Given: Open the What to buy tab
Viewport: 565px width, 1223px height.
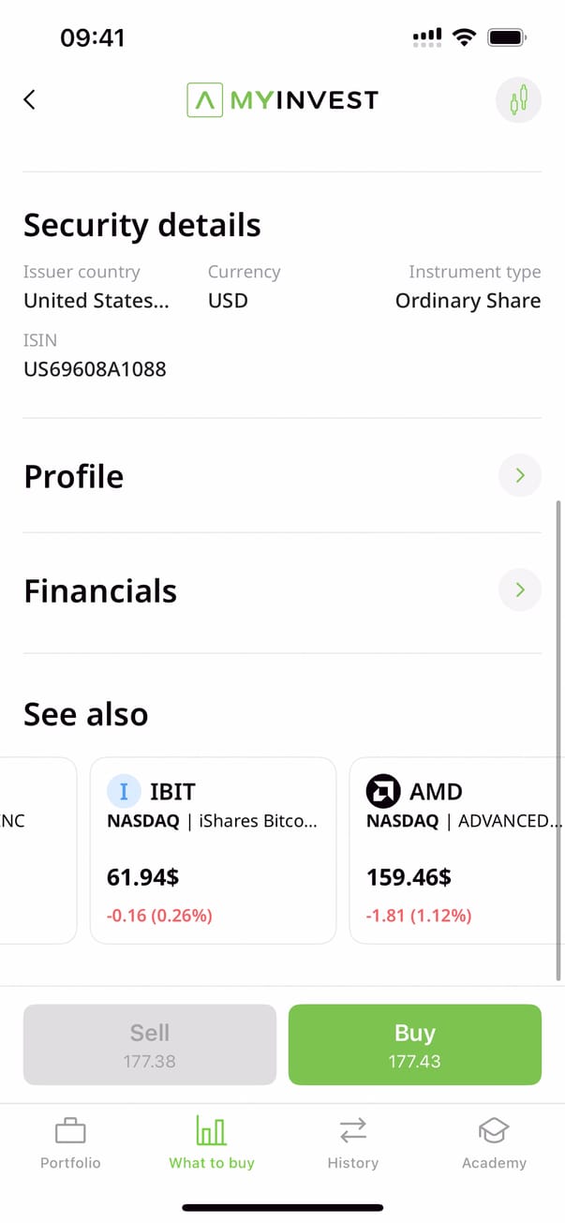Looking at the screenshot, I should (x=212, y=1143).
